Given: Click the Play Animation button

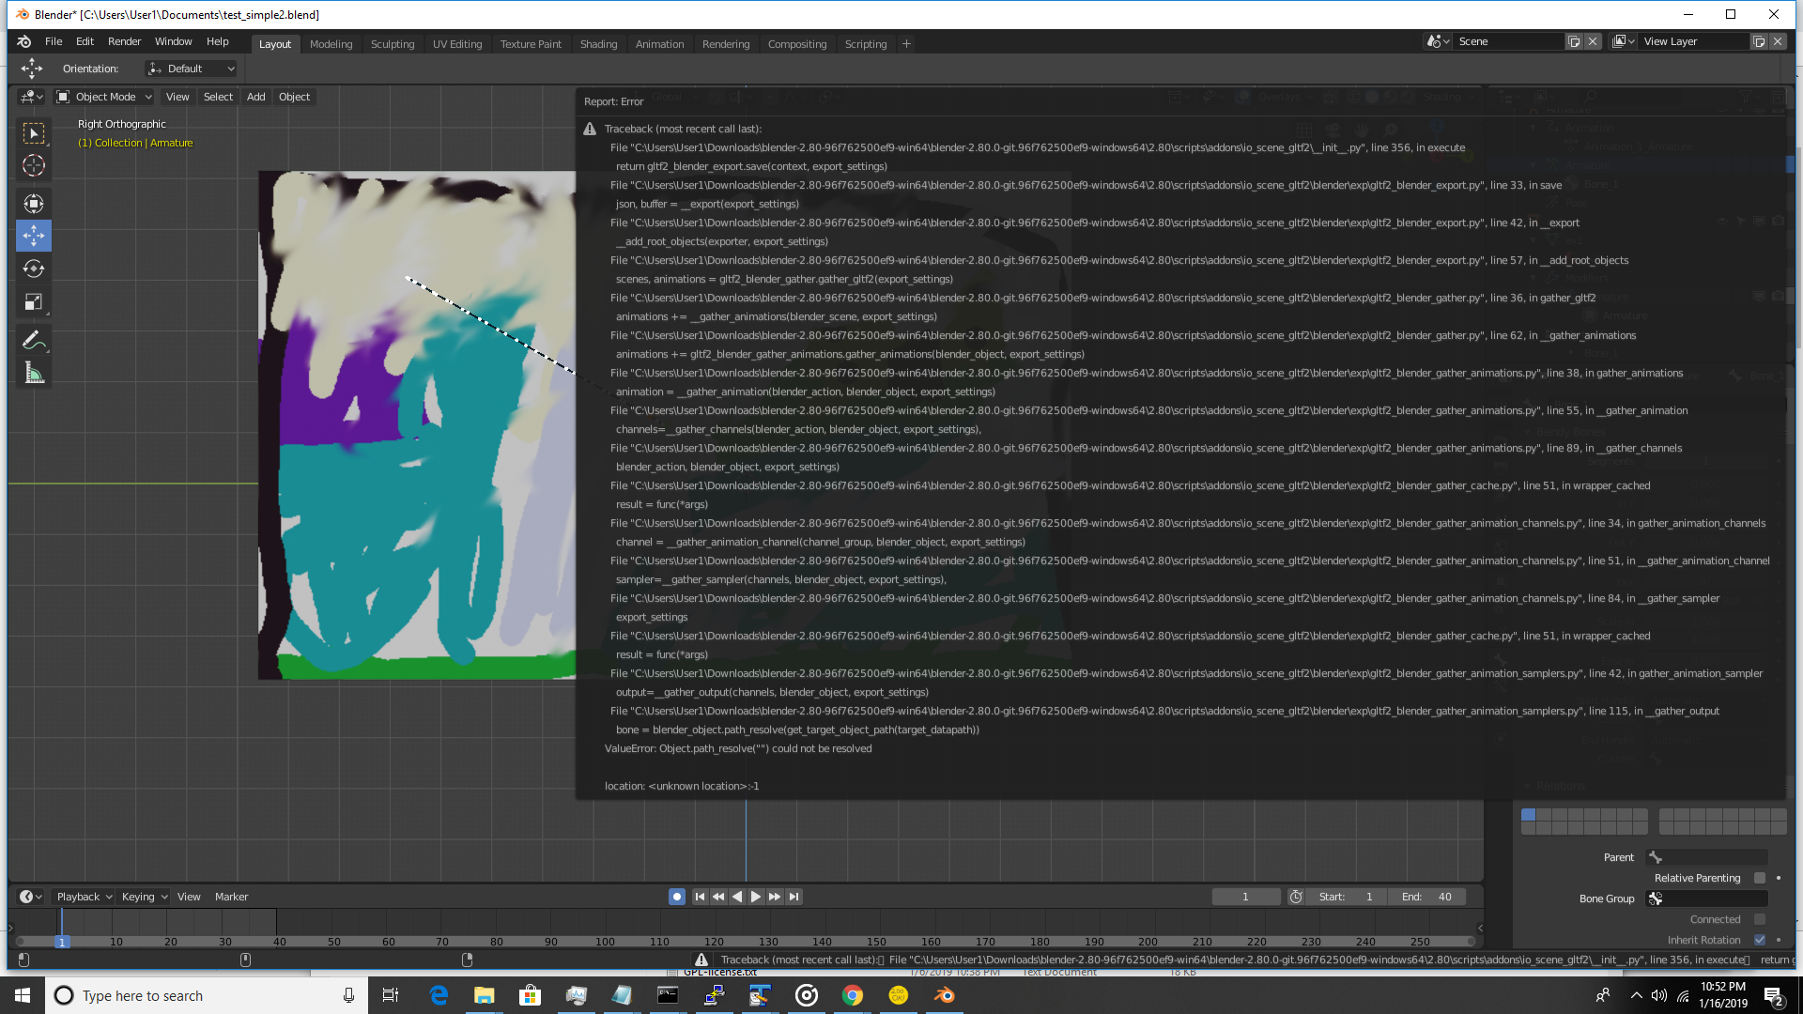Looking at the screenshot, I should [756, 897].
